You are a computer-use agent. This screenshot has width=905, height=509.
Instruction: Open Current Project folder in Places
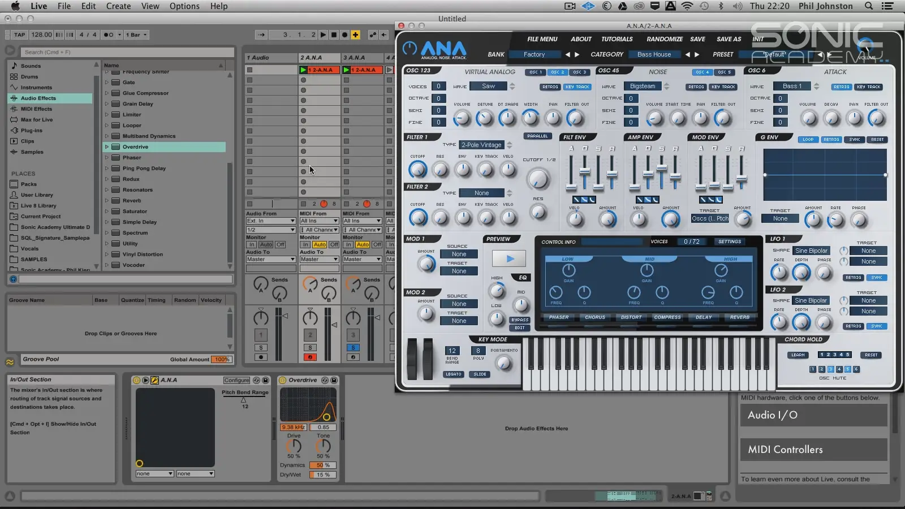click(x=41, y=216)
